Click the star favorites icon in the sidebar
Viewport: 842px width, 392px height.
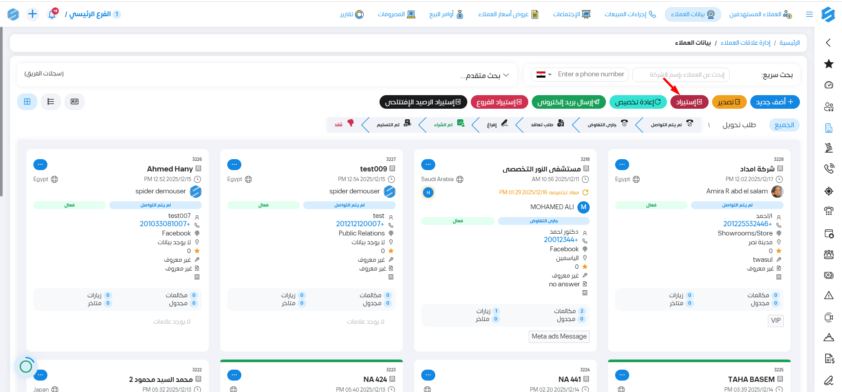[828, 64]
